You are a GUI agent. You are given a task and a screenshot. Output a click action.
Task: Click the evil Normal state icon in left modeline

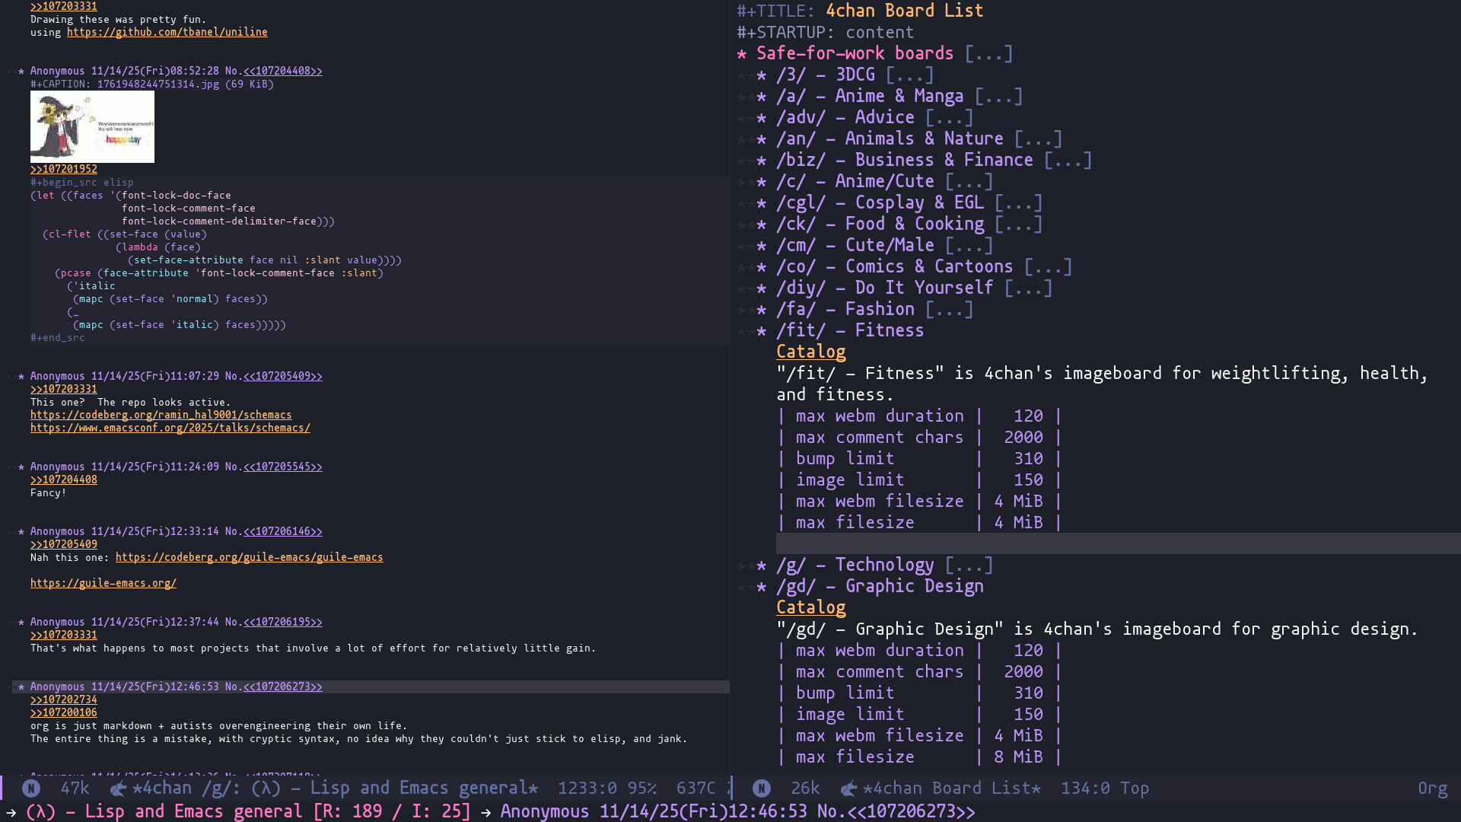pos(31,789)
